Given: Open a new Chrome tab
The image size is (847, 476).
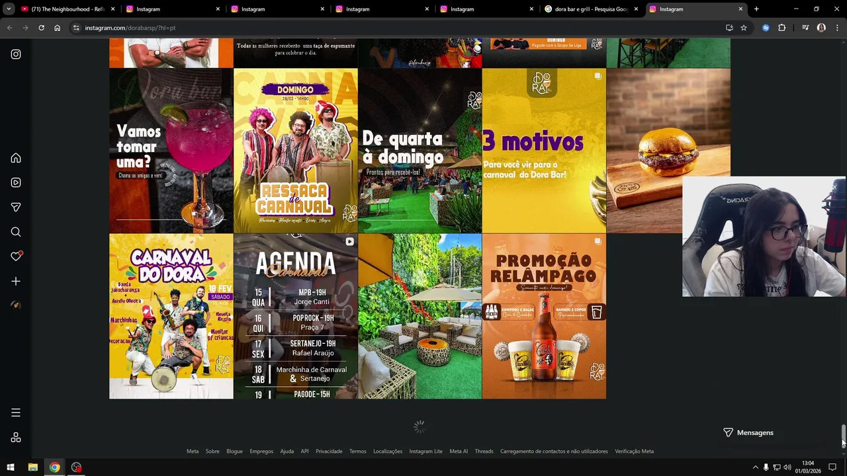Looking at the screenshot, I should 756,9.
